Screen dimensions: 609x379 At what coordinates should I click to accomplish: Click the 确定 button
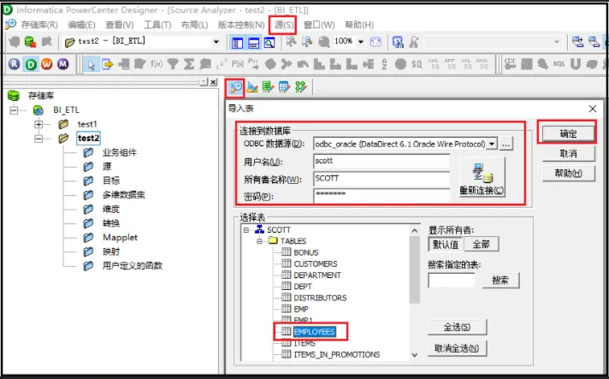point(568,134)
